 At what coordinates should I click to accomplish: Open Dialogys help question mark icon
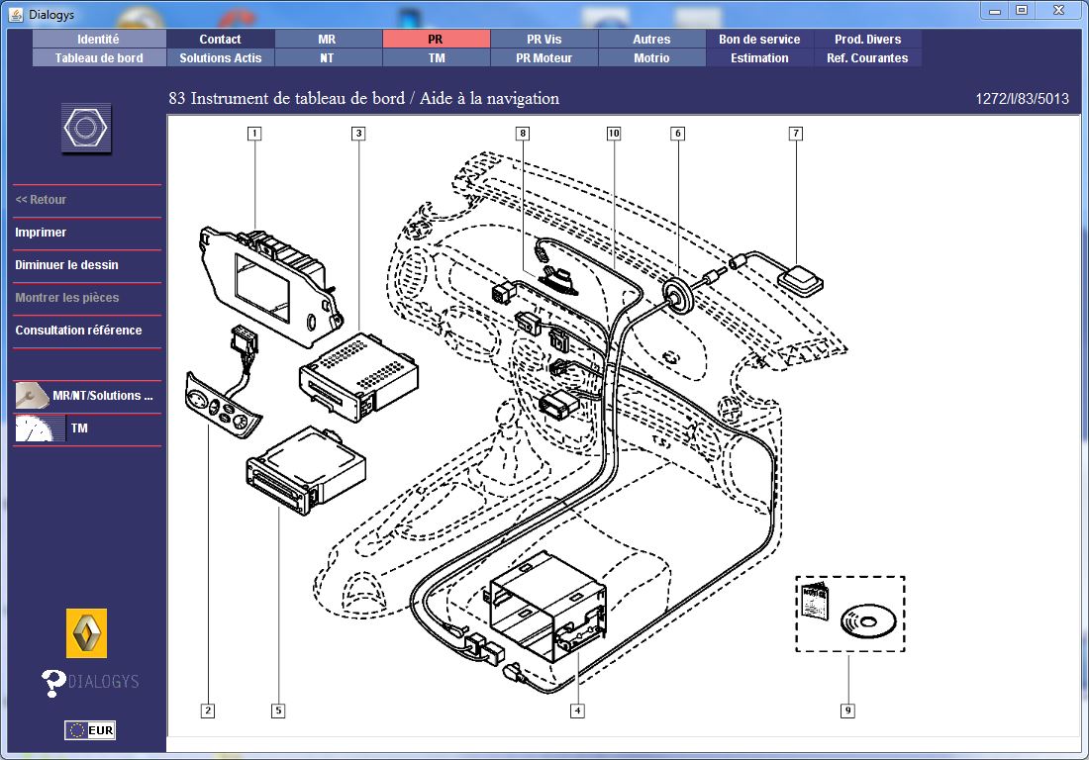(52, 682)
